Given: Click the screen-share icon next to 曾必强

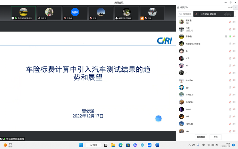Looking at the screenshot, I should coord(226,37).
